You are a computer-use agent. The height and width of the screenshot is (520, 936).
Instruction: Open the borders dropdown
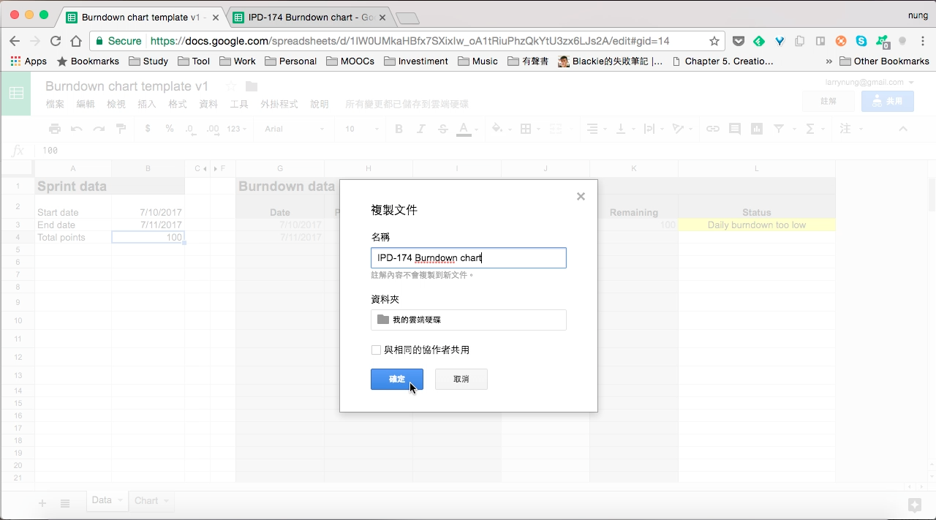[529, 129]
